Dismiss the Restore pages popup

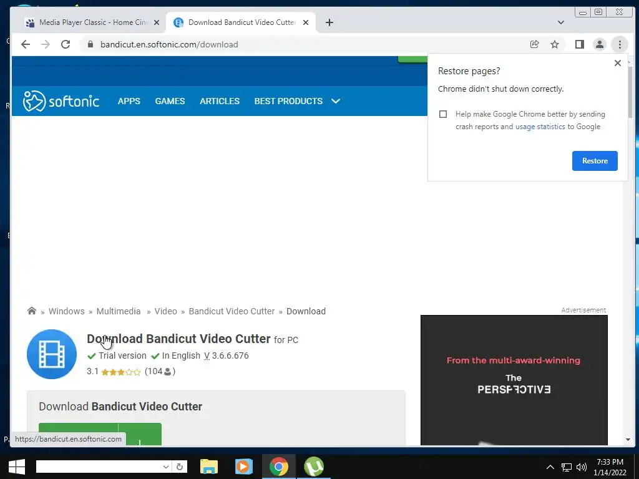pos(617,63)
